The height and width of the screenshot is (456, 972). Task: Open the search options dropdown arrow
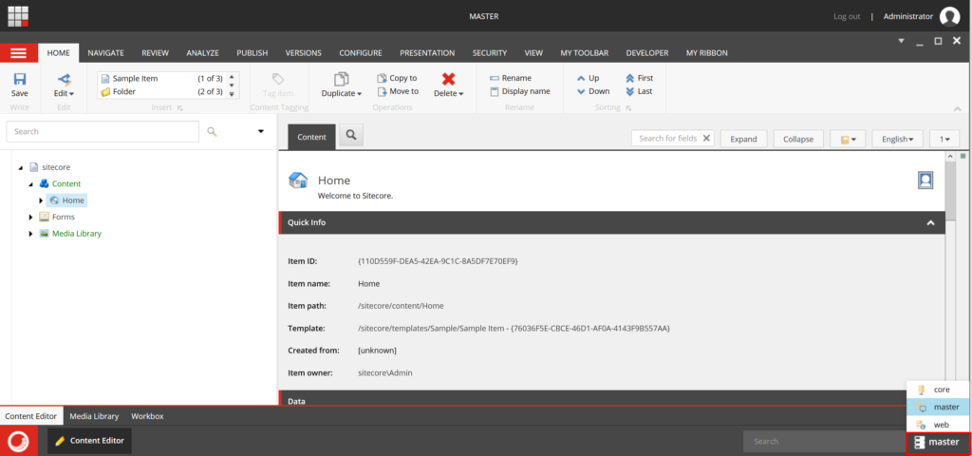(x=261, y=132)
